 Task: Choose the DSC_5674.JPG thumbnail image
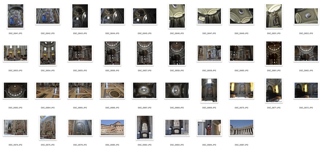[16, 127]
